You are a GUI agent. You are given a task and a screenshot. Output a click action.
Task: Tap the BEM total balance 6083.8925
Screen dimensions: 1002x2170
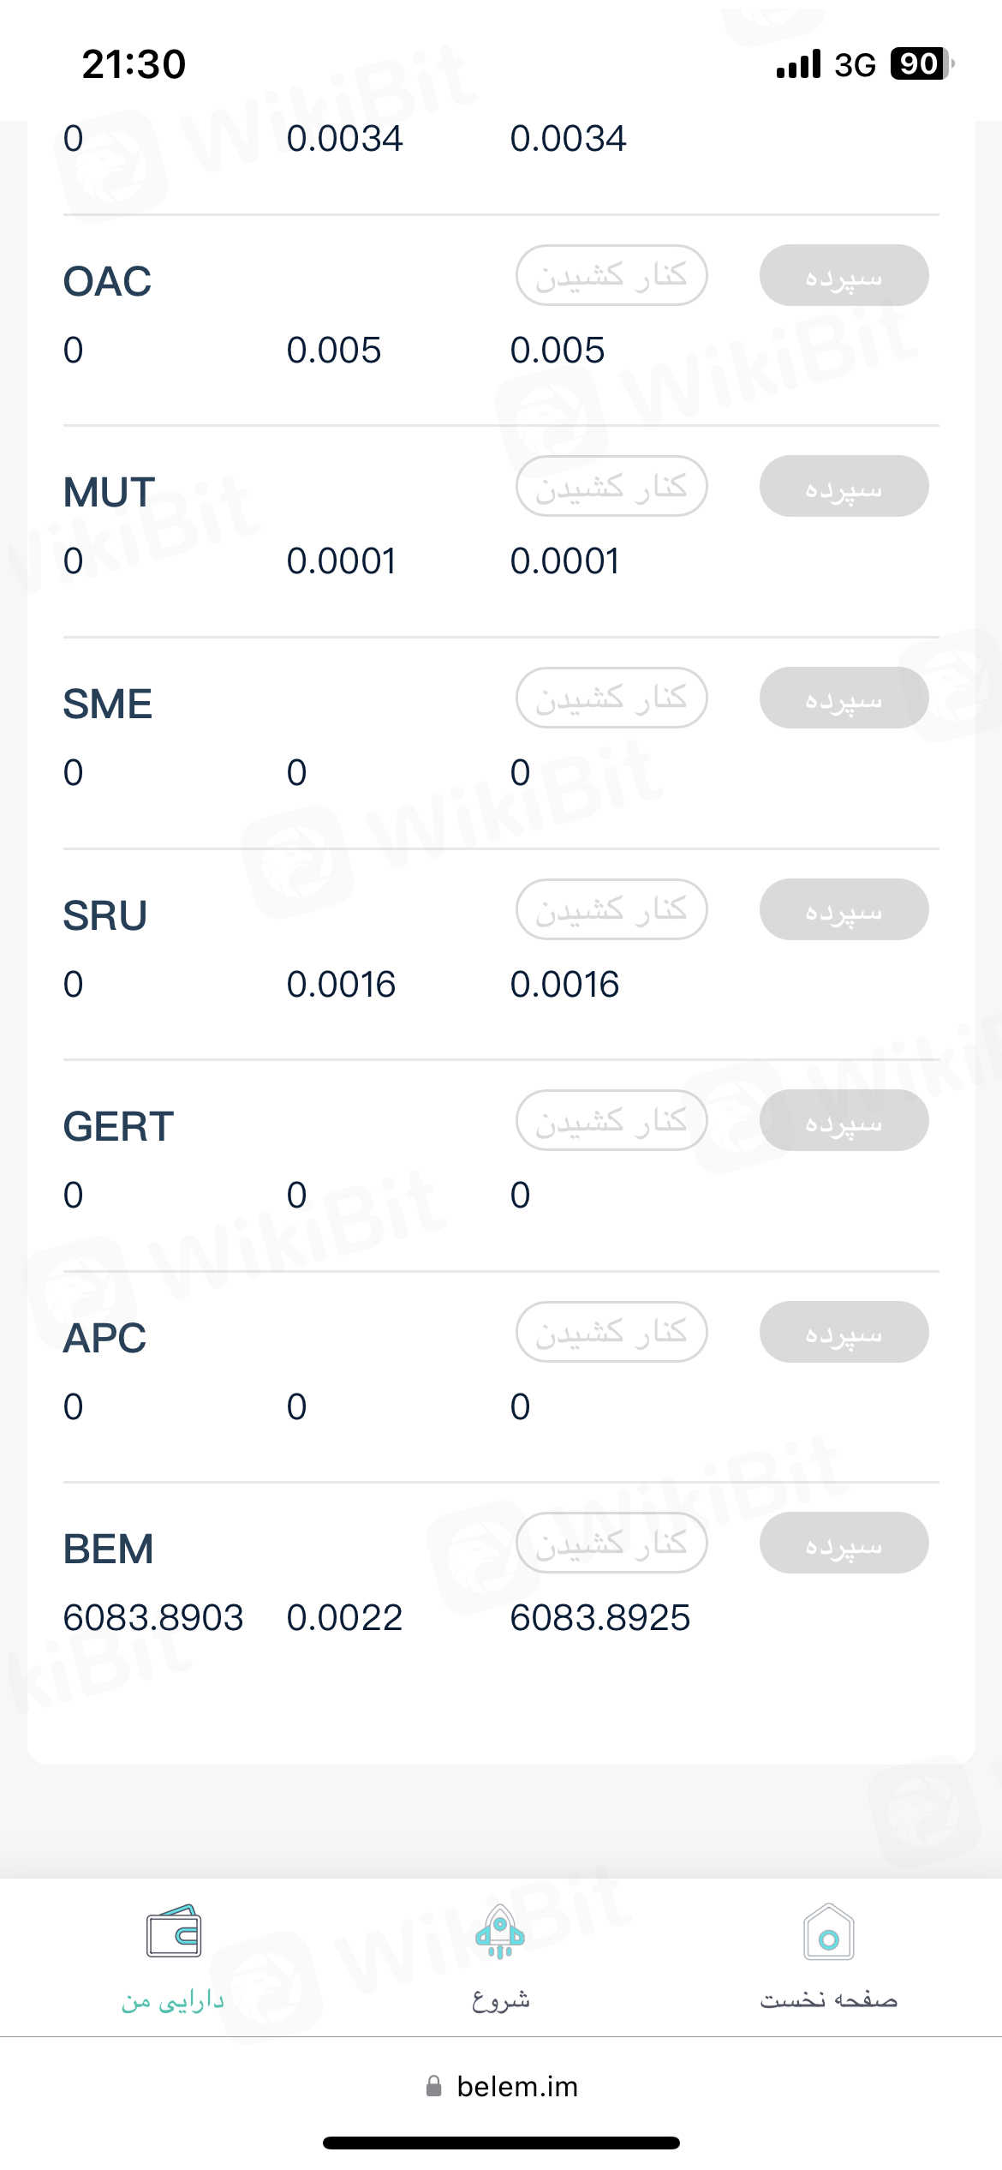click(x=599, y=1617)
